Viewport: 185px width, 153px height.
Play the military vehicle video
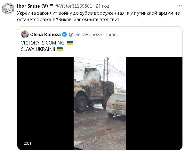pos(100,104)
